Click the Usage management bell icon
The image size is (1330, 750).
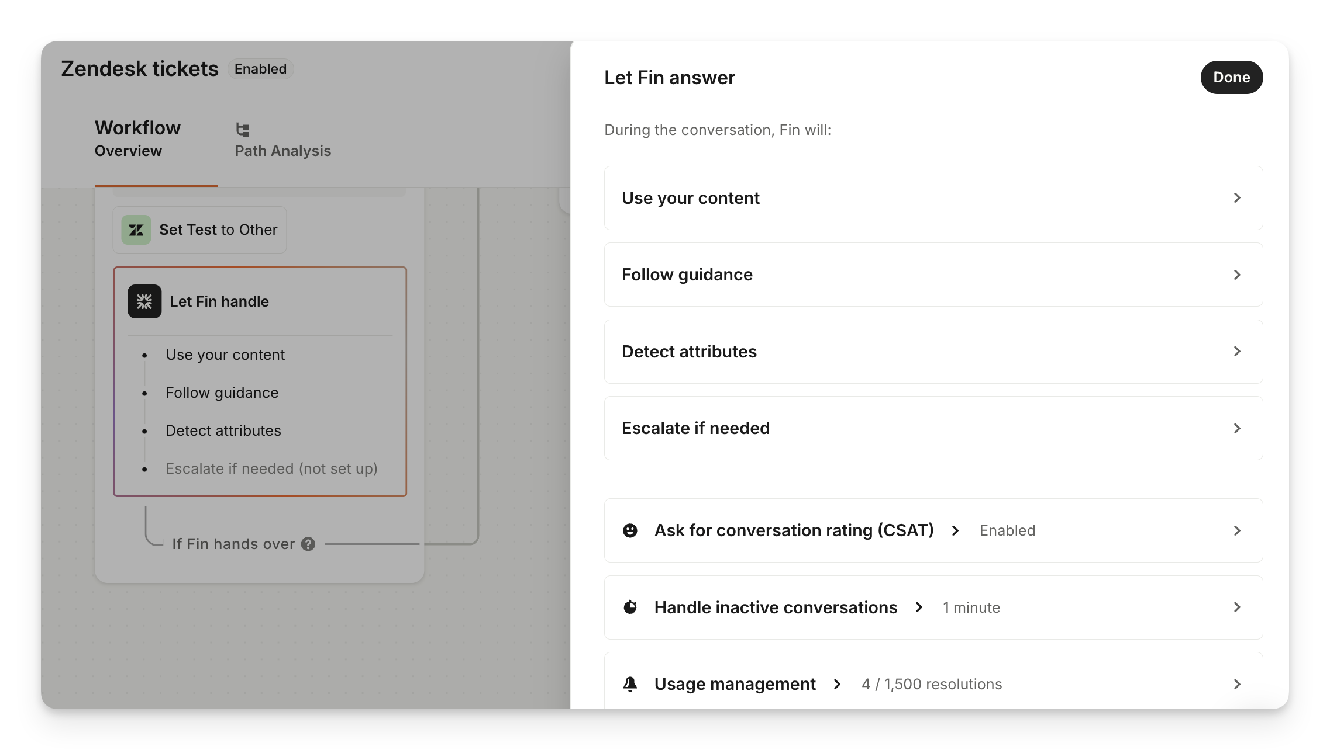[x=630, y=684]
